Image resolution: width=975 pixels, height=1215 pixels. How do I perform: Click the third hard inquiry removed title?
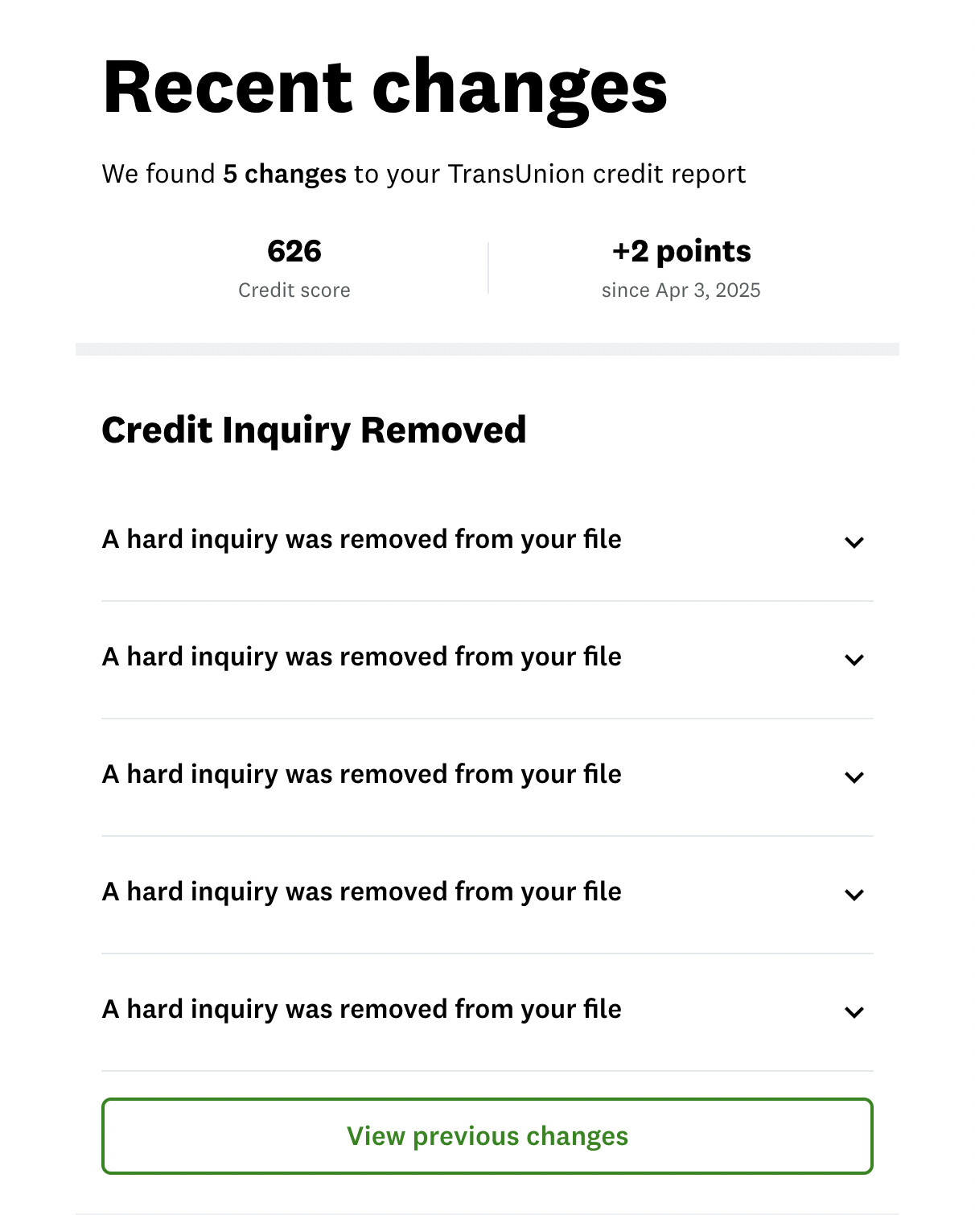361,774
